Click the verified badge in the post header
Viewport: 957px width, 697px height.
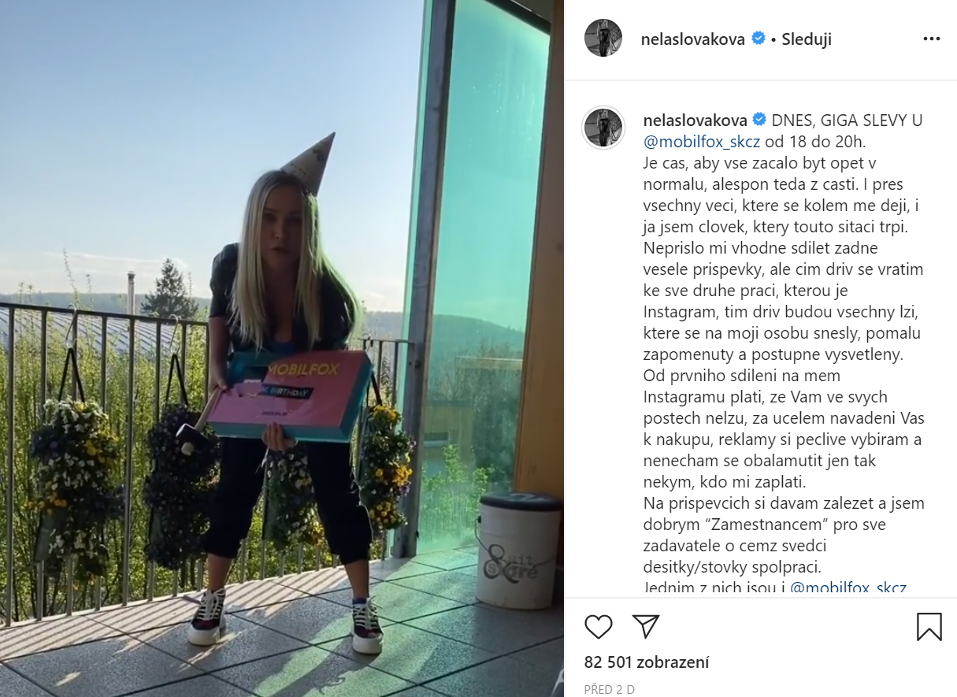pyautogui.click(x=759, y=39)
